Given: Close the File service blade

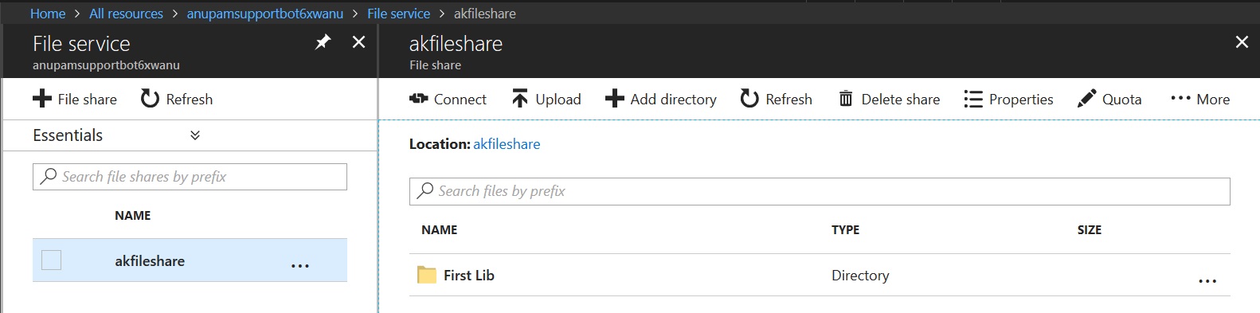Looking at the screenshot, I should coord(359,42).
